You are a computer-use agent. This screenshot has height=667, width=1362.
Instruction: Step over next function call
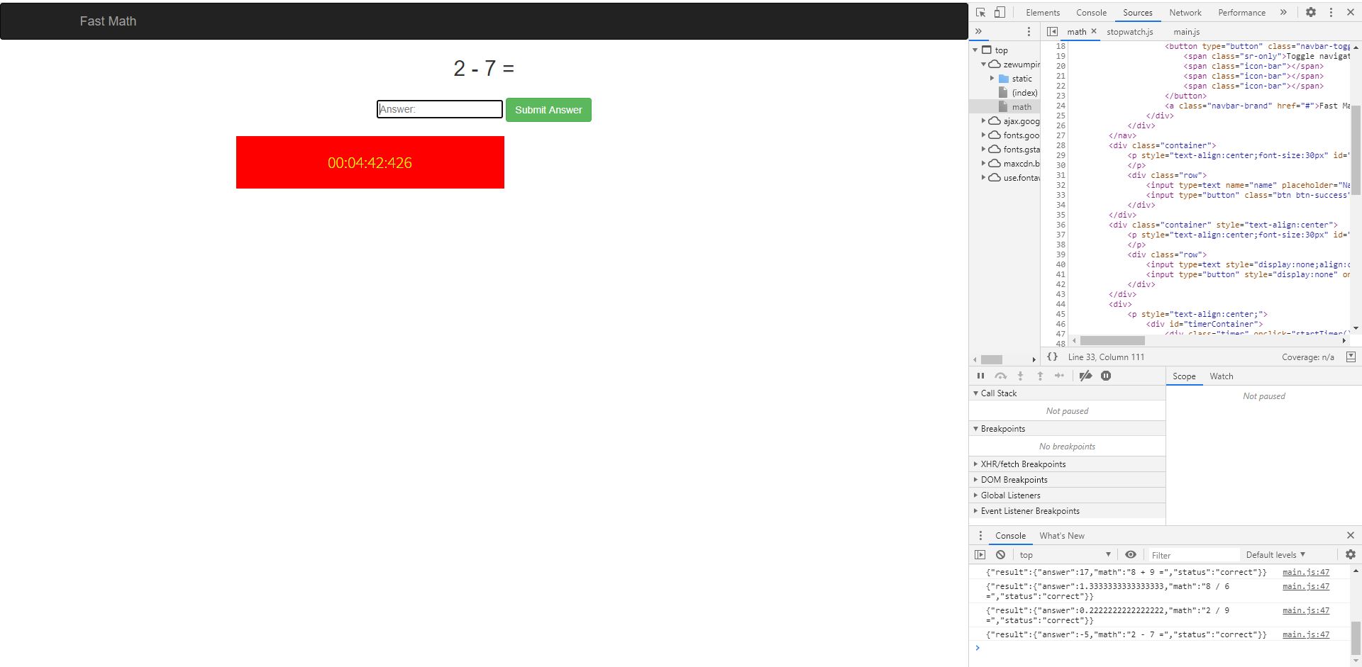(x=1000, y=376)
